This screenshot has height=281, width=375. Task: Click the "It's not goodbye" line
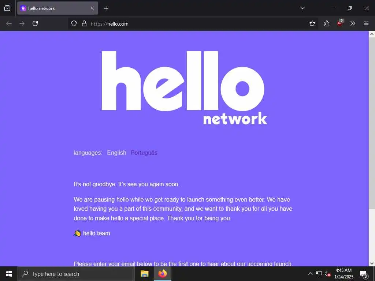[x=126, y=184]
